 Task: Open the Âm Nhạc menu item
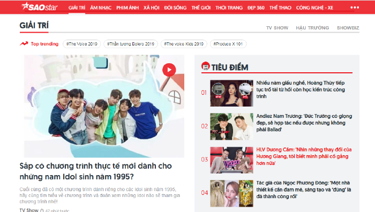[101, 7]
